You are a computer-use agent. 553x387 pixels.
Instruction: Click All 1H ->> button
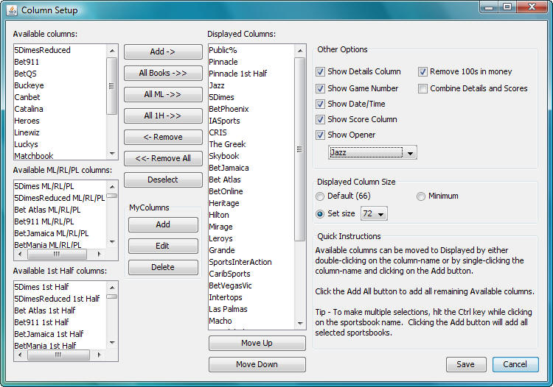pos(163,116)
